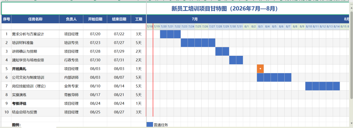Click start date cell 07/20
The width and height of the screenshot is (353, 128).
point(95,34)
